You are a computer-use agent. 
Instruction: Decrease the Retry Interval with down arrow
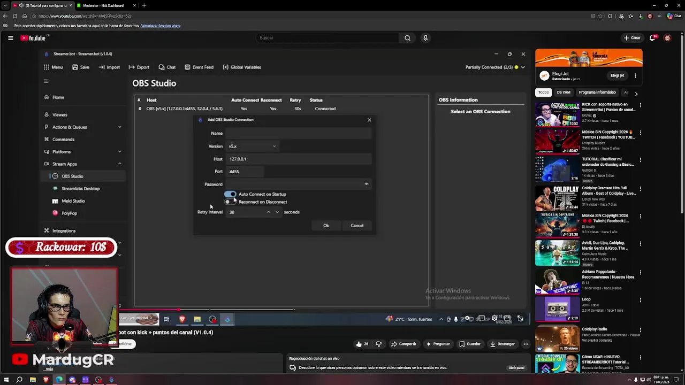[x=277, y=212]
